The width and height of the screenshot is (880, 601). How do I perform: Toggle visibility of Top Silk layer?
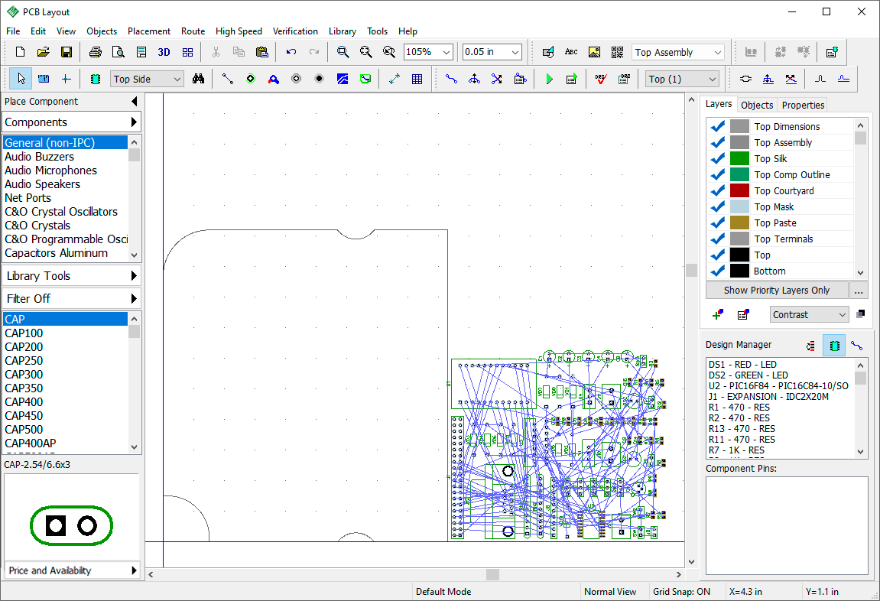tap(717, 158)
